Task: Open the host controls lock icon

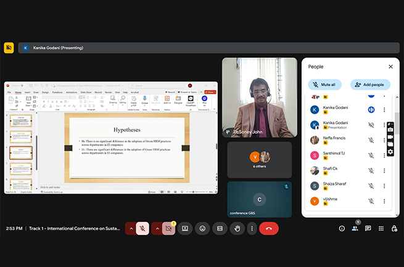Action: pyautogui.click(x=394, y=228)
